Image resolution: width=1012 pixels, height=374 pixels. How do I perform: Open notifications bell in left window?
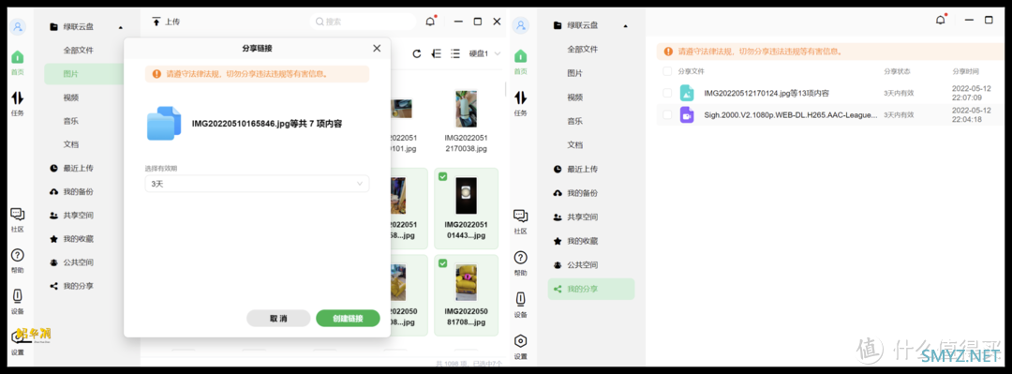(x=430, y=22)
